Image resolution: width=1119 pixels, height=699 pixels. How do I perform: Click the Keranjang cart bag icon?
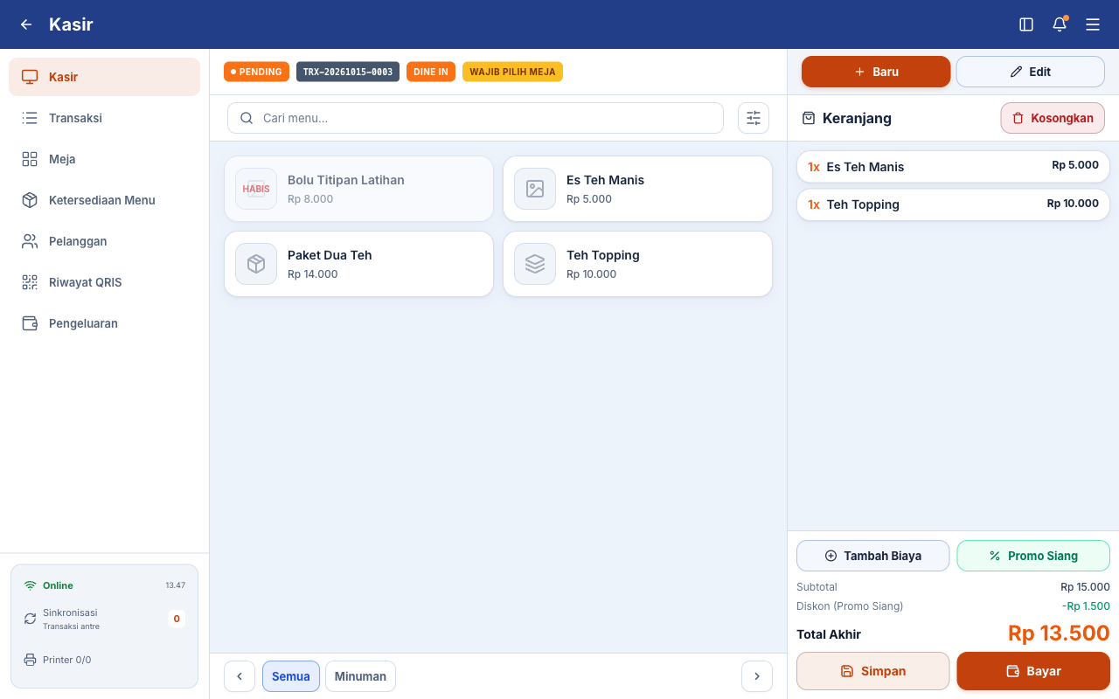809,118
